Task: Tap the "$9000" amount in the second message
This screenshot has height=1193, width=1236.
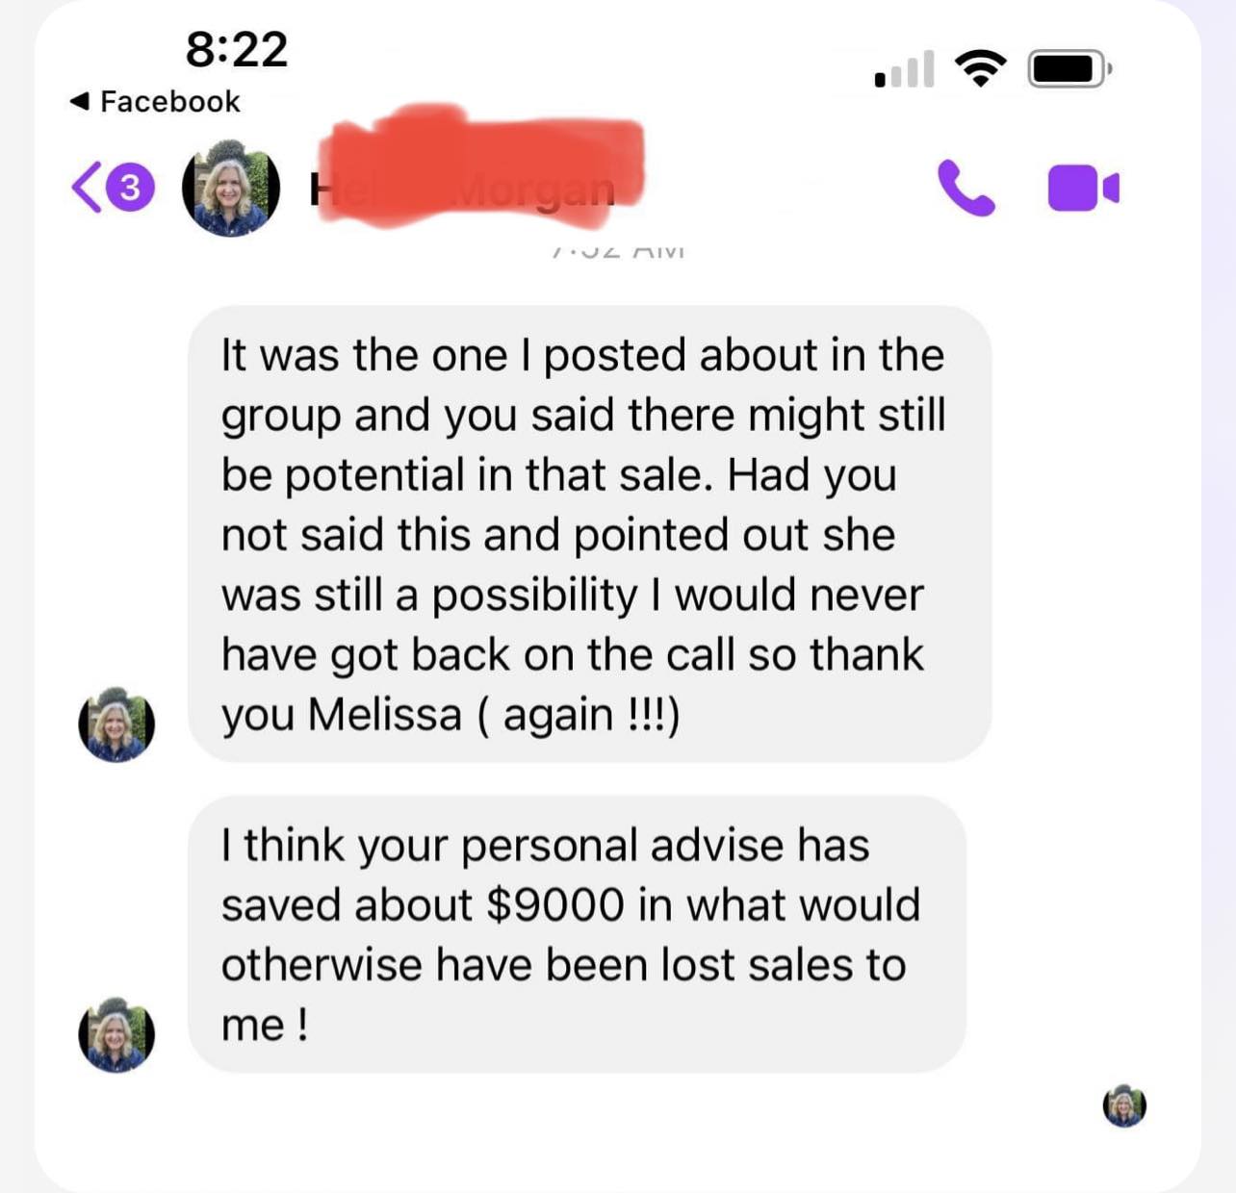Action: point(555,905)
